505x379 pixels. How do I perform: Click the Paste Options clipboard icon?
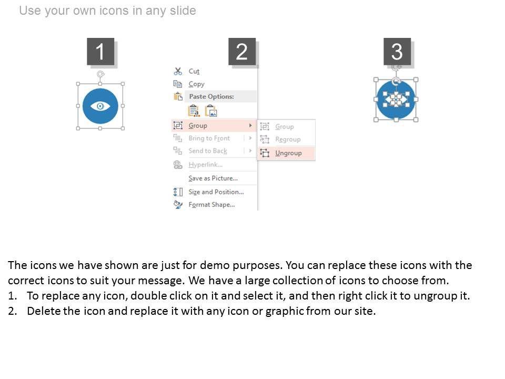[178, 96]
